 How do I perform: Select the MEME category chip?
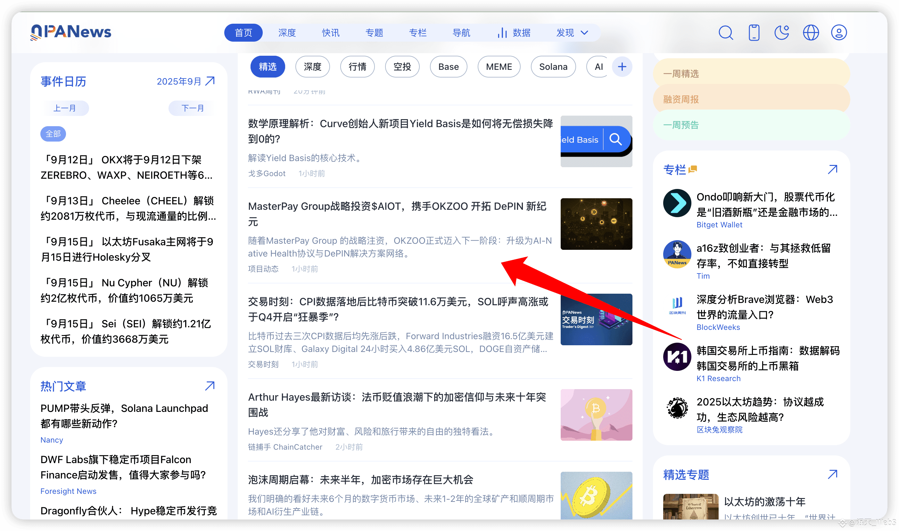tap(499, 67)
